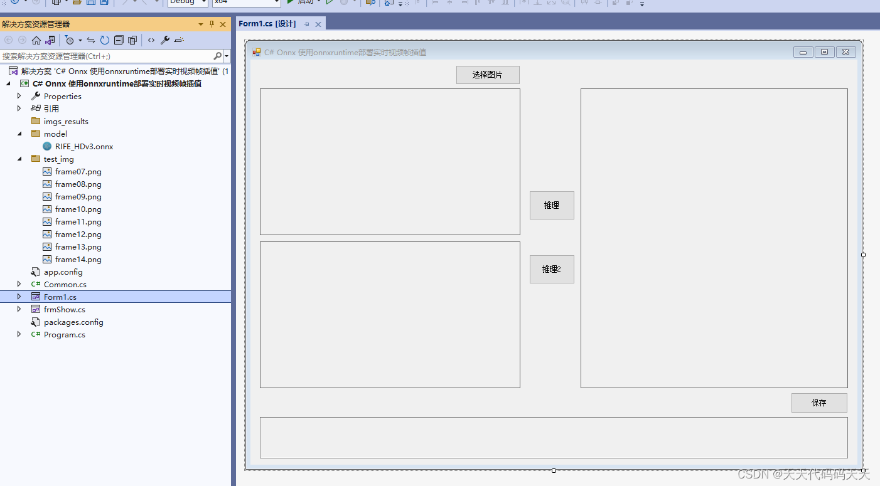
Task: Select the designed form's title bar text
Action: pyautogui.click(x=345, y=53)
